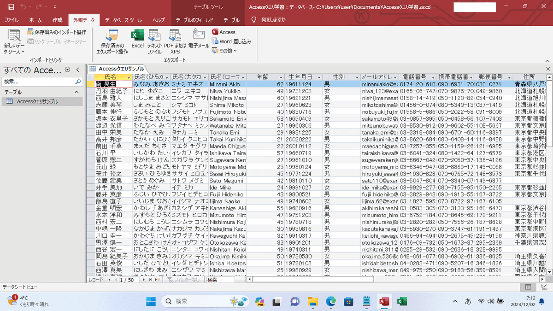The width and height of the screenshot is (553, 311).
Task: Toggle the フィルターなし filter indicator
Action: click(184, 280)
